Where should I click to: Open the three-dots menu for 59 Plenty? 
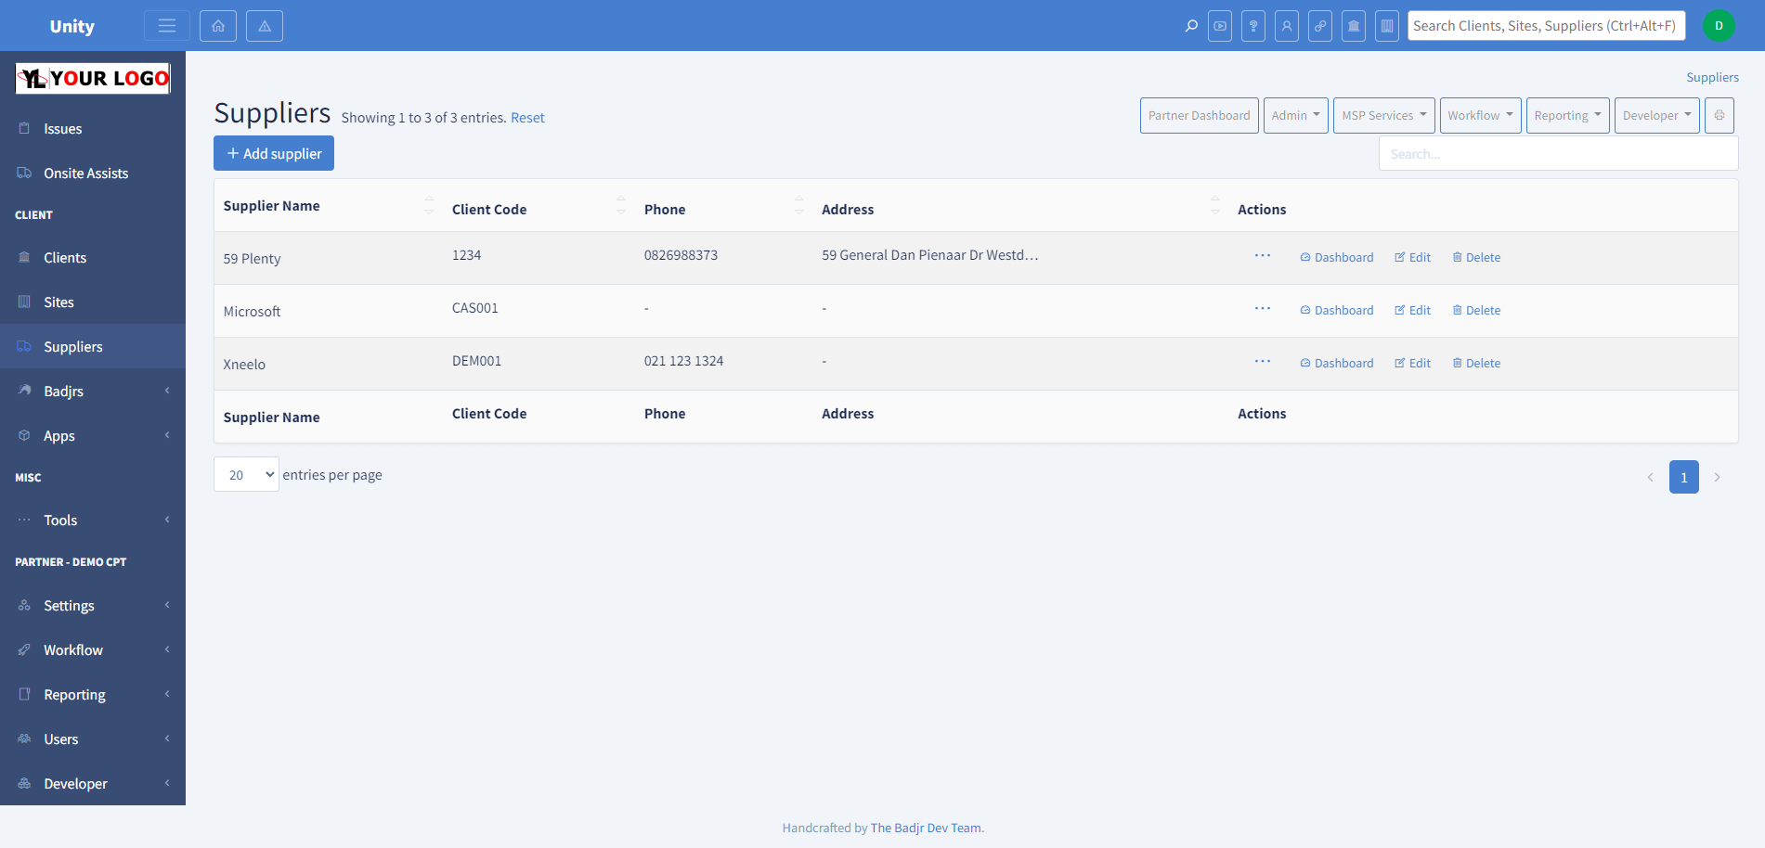click(x=1263, y=255)
